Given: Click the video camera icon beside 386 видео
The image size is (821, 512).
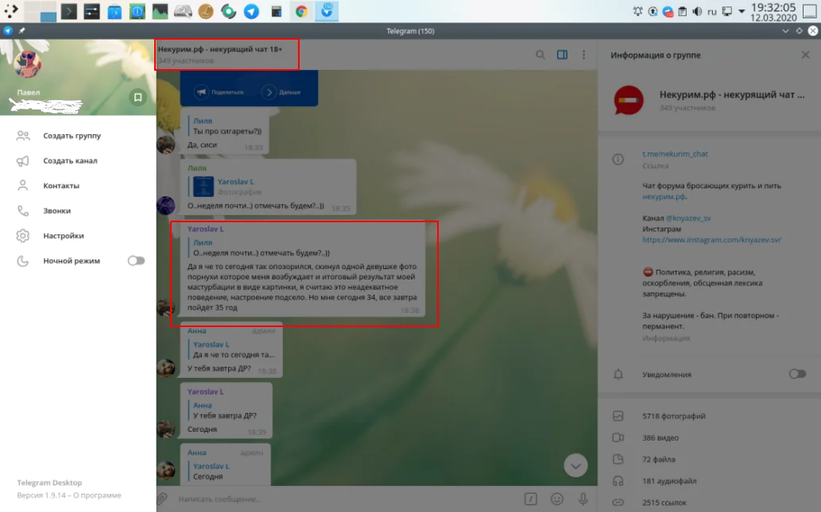Looking at the screenshot, I should 618,437.
